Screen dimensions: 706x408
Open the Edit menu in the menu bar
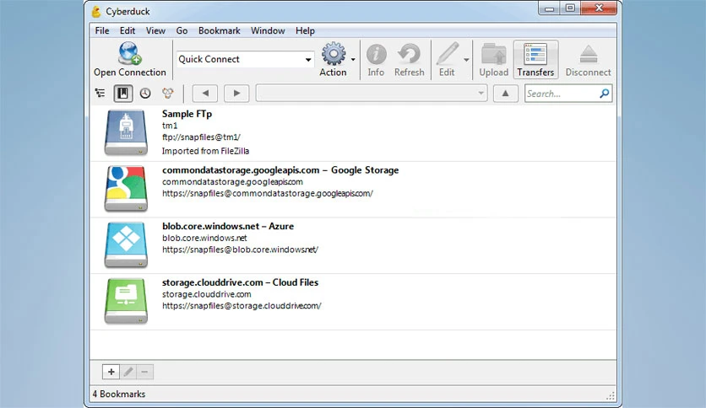[x=128, y=30]
